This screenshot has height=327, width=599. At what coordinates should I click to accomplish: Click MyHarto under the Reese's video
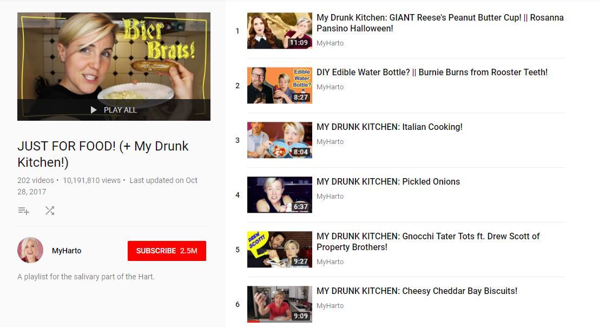point(330,43)
